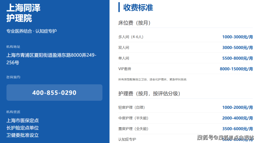Click the row label 中度护理（半失能）
260x143 pixels.
133,118
